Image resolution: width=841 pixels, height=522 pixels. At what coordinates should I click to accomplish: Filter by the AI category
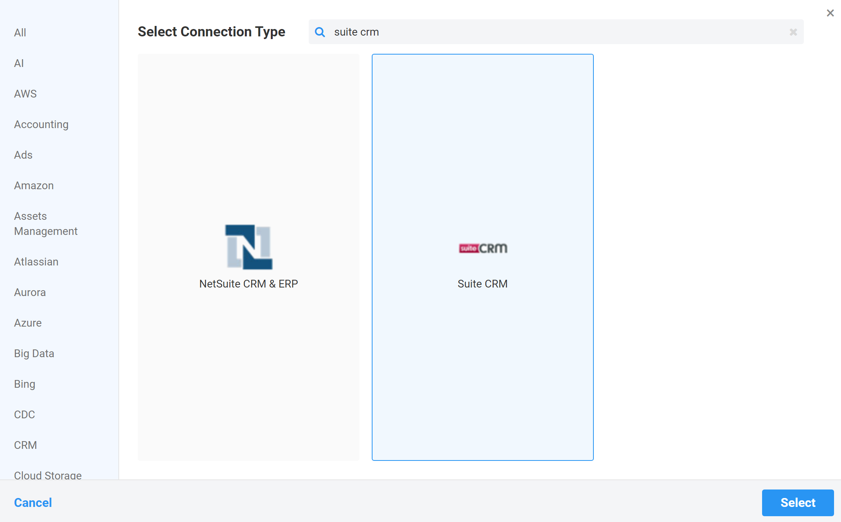[x=19, y=63]
